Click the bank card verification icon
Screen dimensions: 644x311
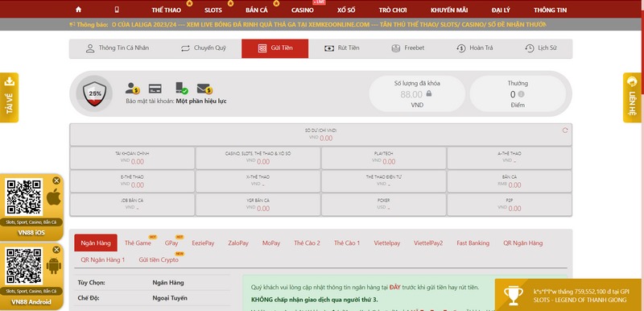pos(155,89)
